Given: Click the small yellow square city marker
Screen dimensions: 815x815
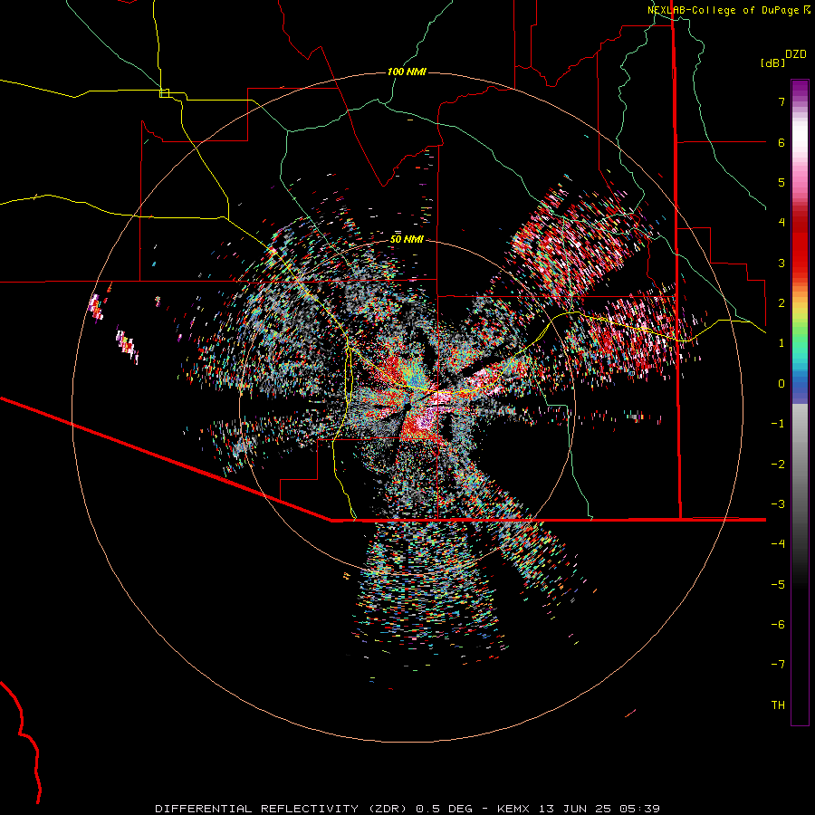Looking at the screenshot, I should [x=164, y=93].
